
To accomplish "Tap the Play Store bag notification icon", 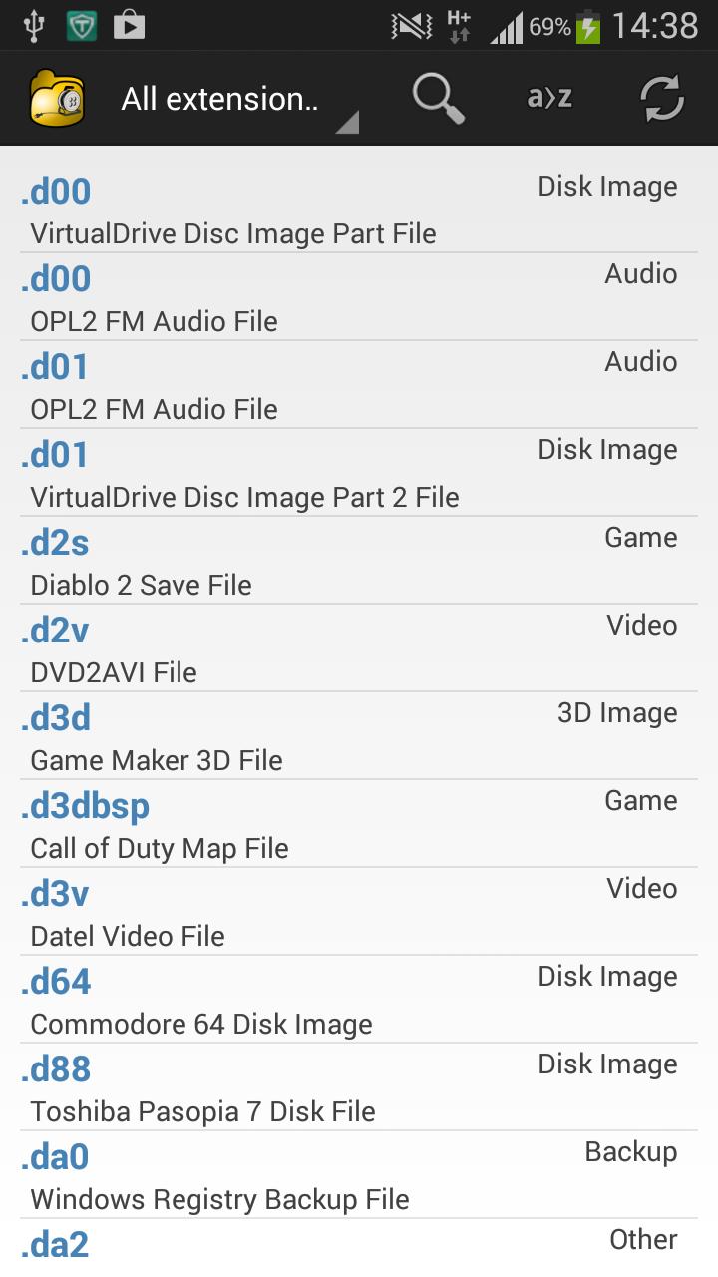I will coord(129,26).
